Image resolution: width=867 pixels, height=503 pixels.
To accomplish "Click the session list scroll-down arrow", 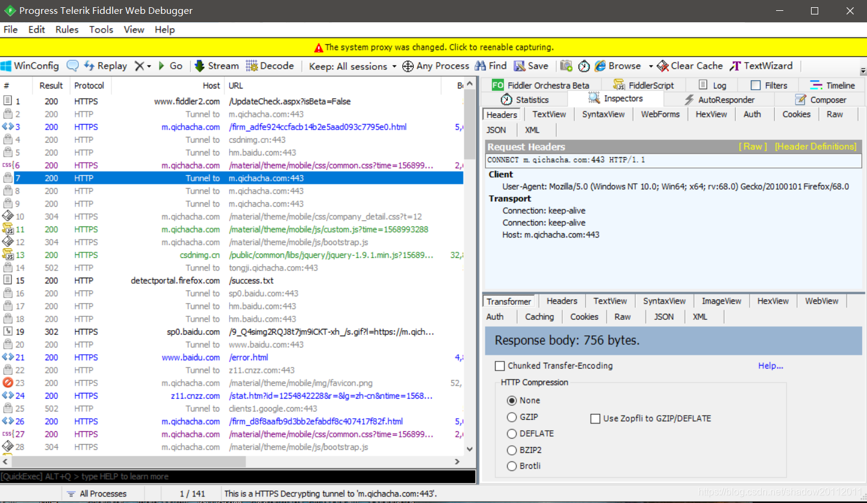I will (470, 449).
